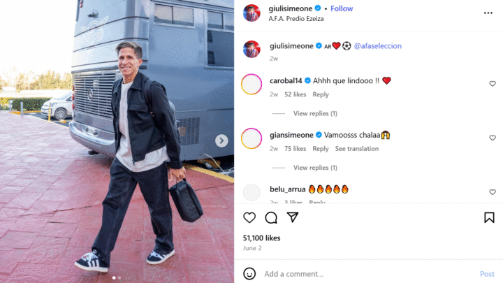The height and width of the screenshot is (283, 503).
Task: Share post via paper plane icon
Action: (293, 217)
